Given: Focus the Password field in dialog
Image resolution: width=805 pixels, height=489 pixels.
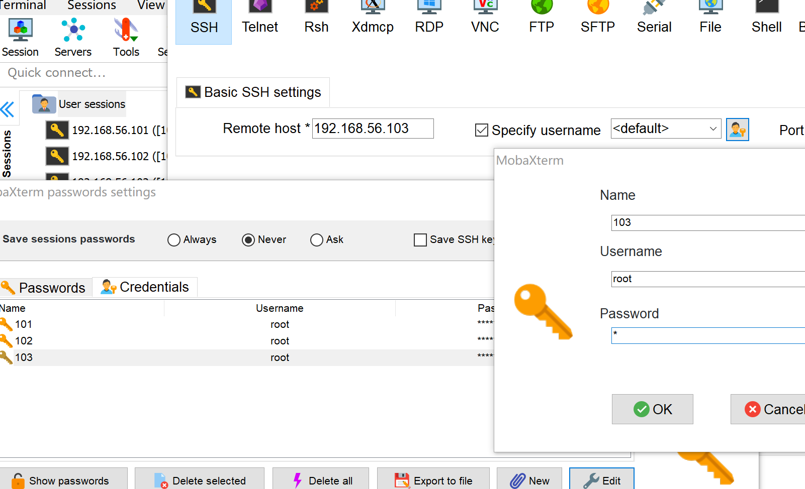Looking at the screenshot, I should [x=708, y=335].
